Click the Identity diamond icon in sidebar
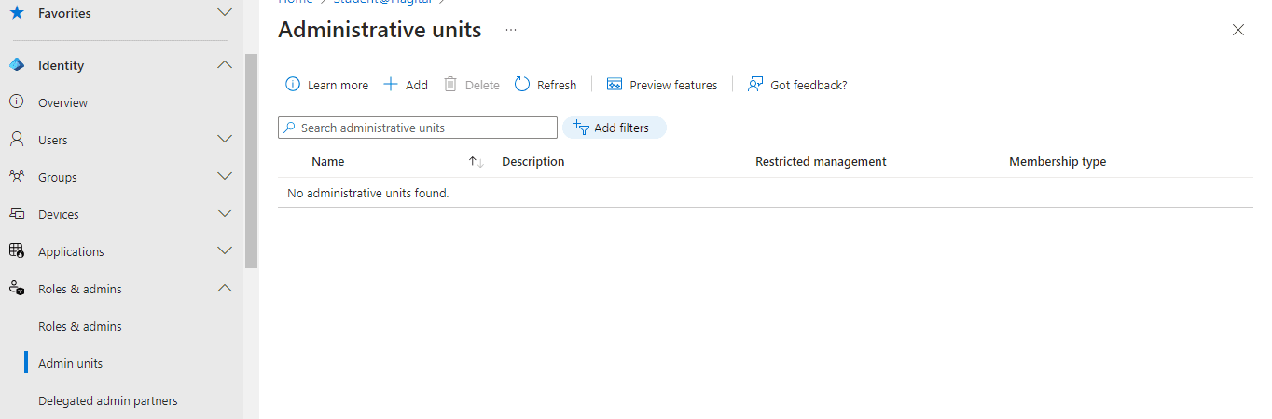This screenshot has height=419, width=1272. coord(16,65)
